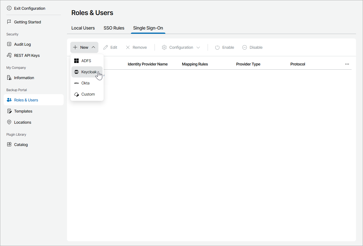
Task: Pick Custom provider from dropdown list
Action: (88, 94)
